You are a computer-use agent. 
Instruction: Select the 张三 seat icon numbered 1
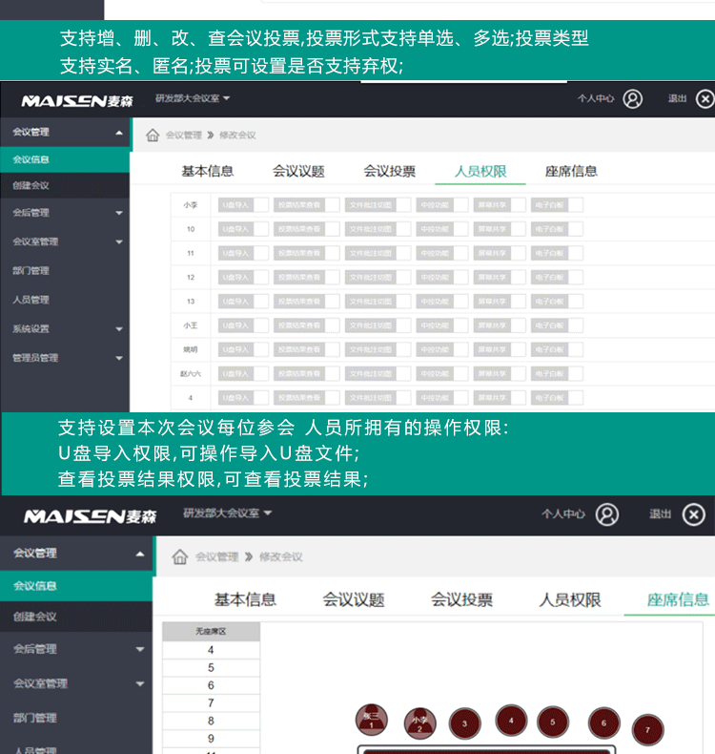coord(372,721)
